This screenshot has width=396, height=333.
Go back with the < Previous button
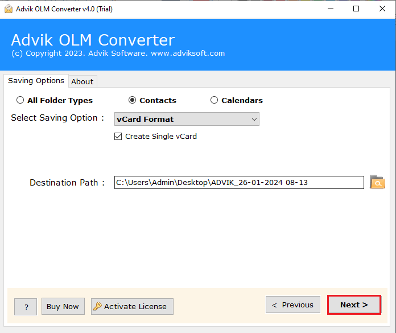click(293, 305)
